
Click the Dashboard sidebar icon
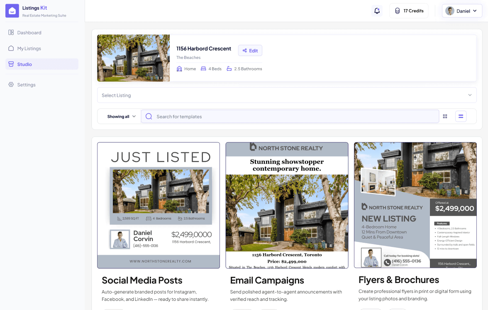click(x=11, y=32)
